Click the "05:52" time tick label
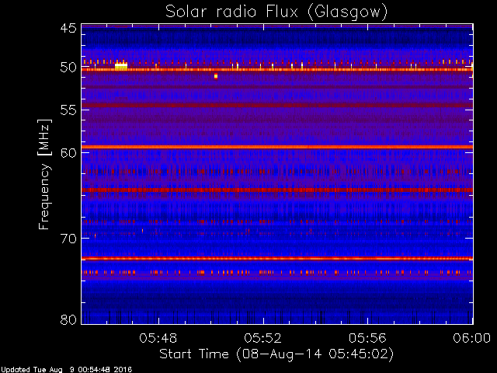Viewport: 497px width, 373px height. [x=262, y=338]
